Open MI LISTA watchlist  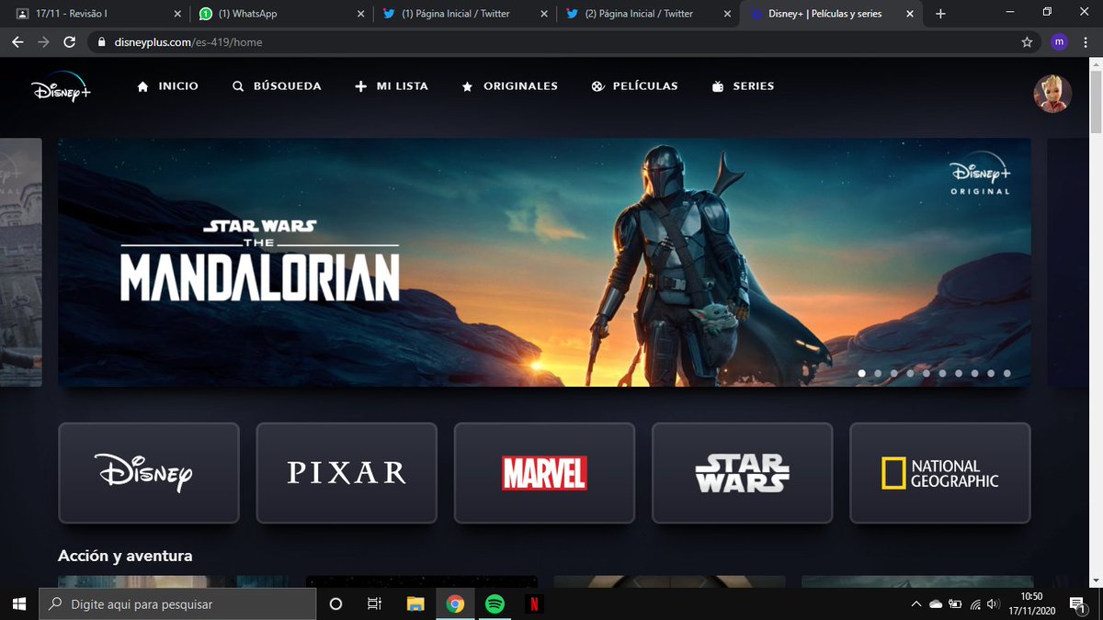(392, 86)
